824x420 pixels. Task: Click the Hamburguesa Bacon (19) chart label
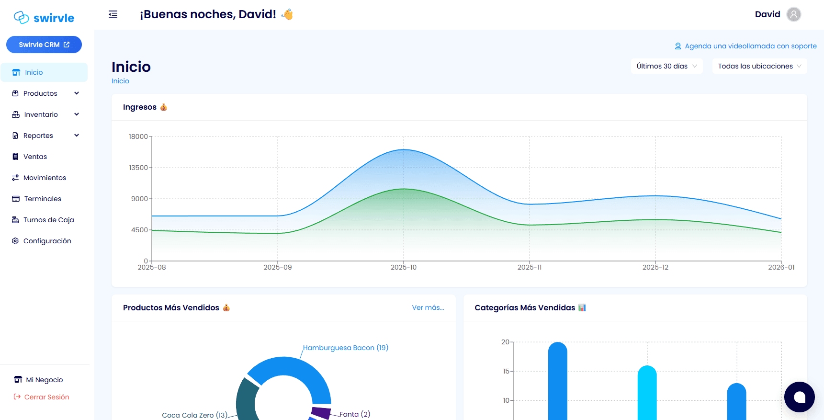coord(345,348)
